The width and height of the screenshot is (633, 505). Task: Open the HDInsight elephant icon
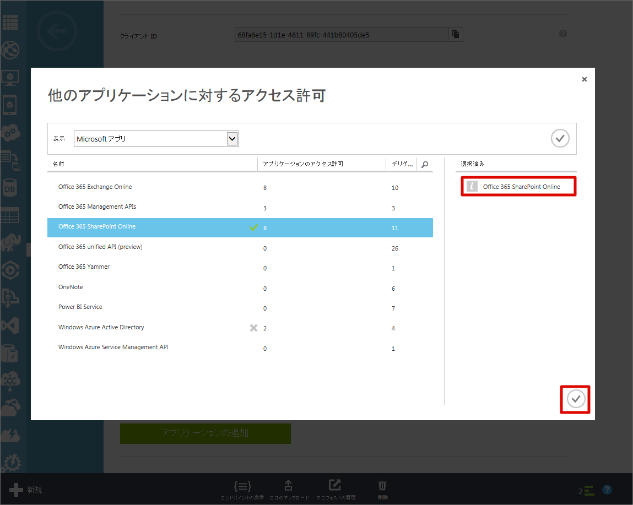pos(10,243)
